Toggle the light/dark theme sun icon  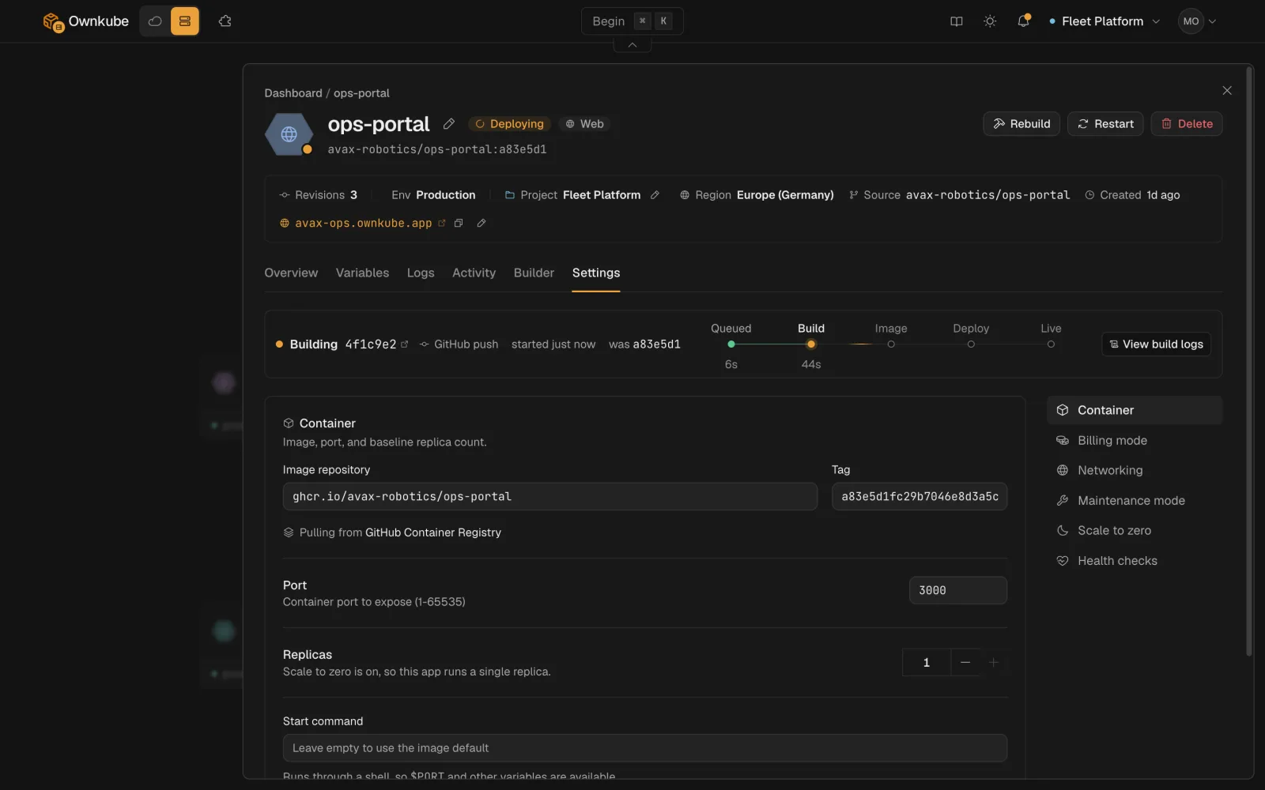click(990, 21)
